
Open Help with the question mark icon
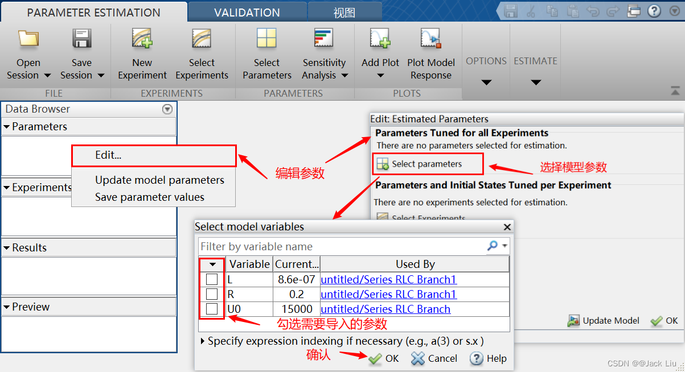point(654,11)
